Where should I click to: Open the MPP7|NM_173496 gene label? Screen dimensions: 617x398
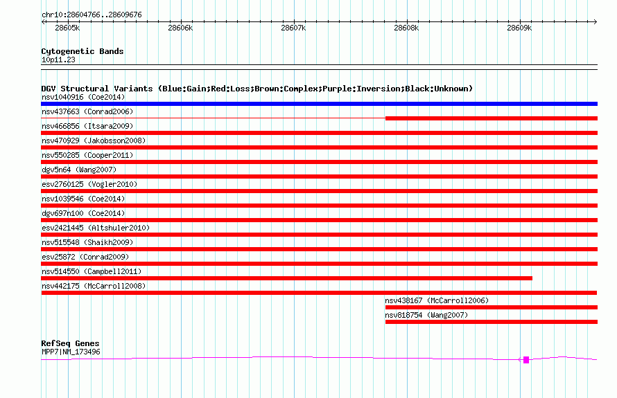(x=71, y=352)
